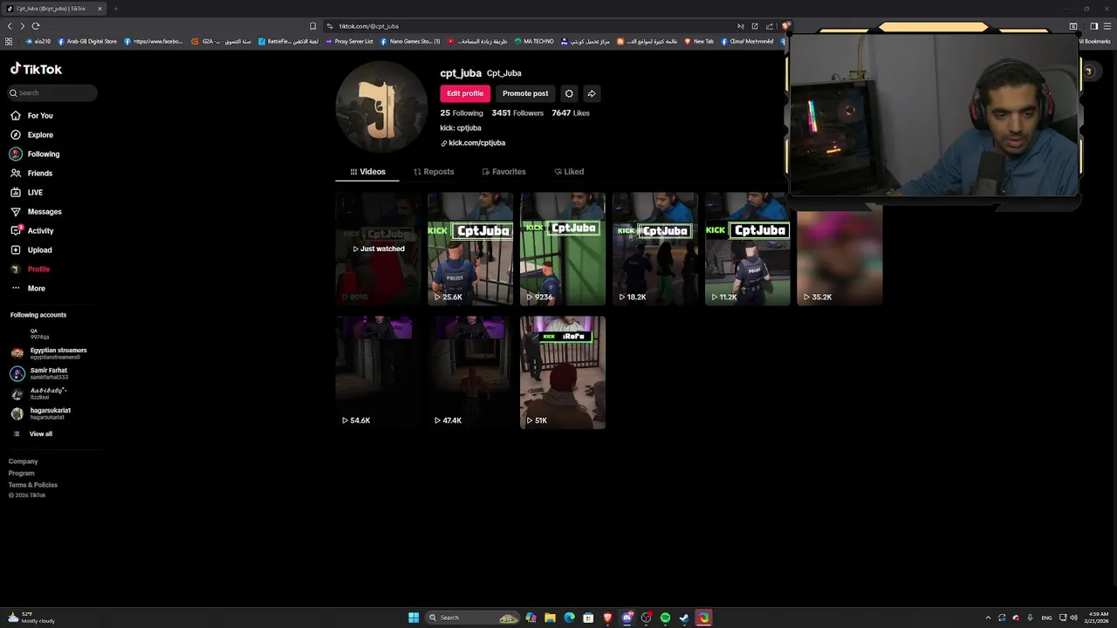1117x628 pixels.
Task: Open the video with 51K views
Action: (563, 372)
